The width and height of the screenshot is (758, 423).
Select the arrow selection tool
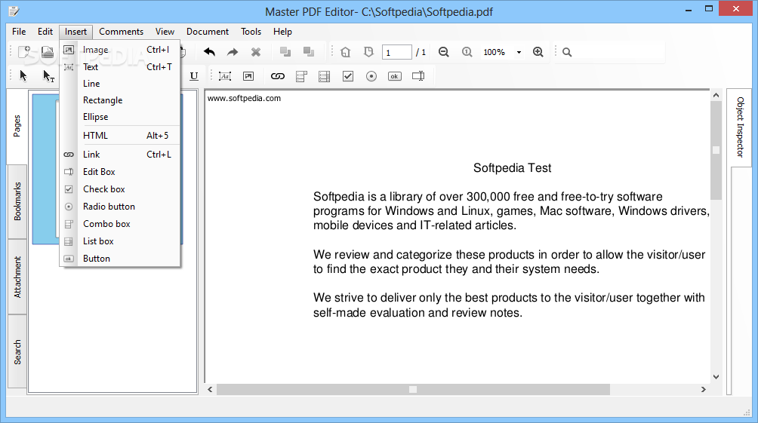pos(23,76)
